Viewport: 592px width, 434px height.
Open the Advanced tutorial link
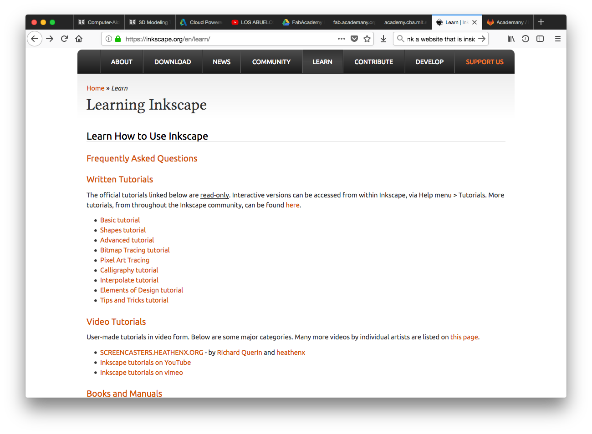[x=127, y=240]
